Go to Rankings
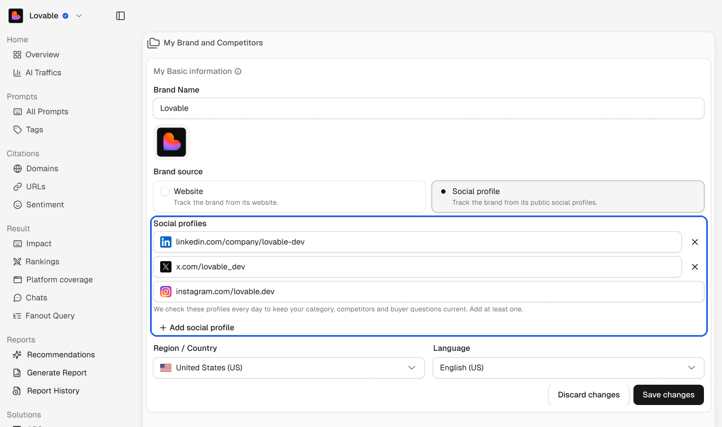 36,262
